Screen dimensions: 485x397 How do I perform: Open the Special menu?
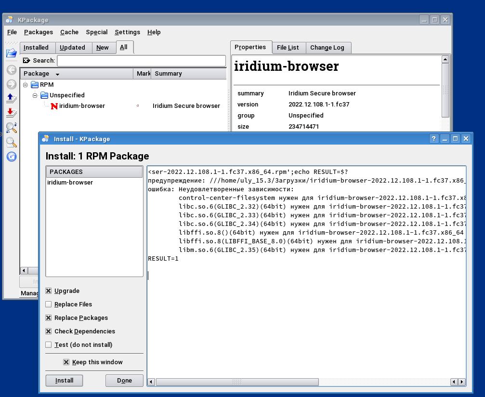tap(96, 32)
